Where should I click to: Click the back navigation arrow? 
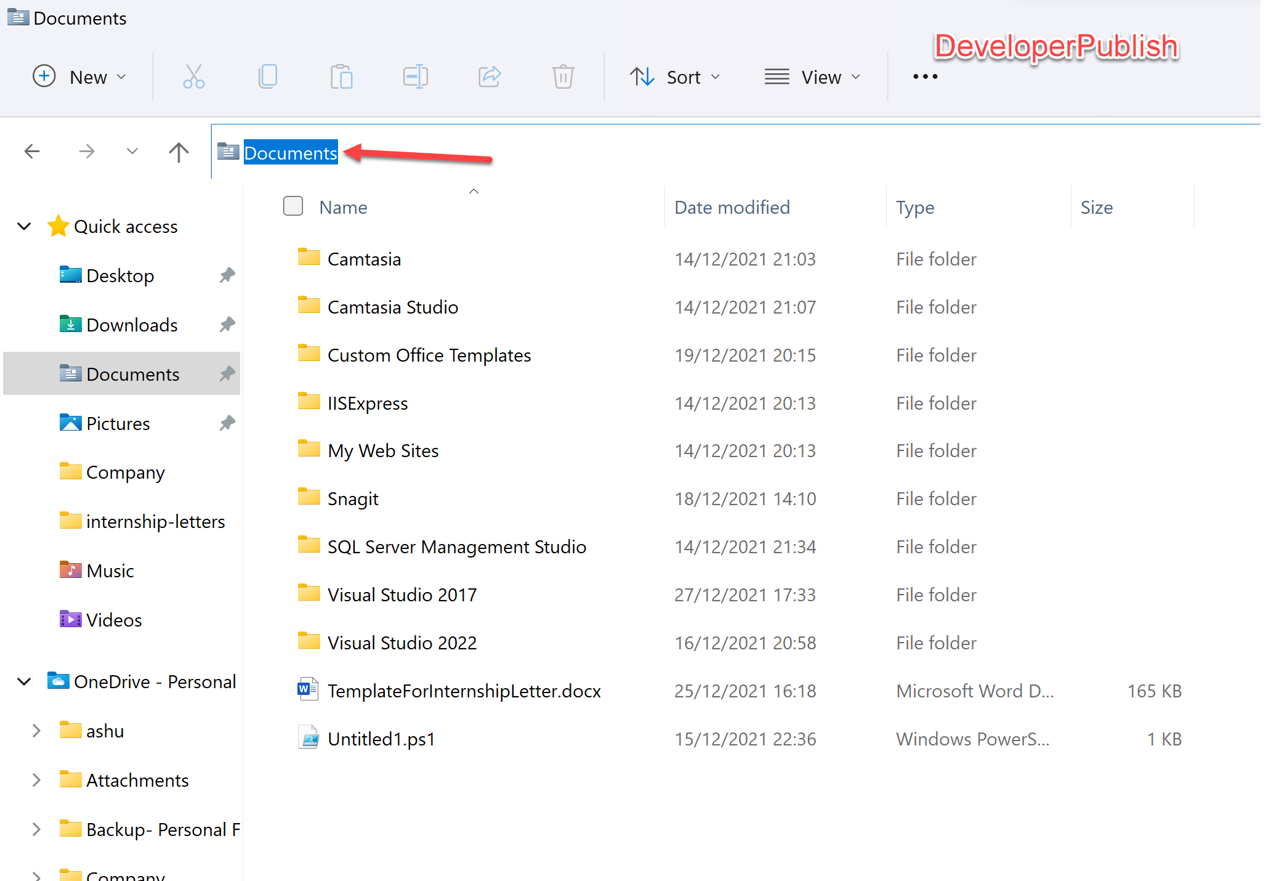pyautogui.click(x=32, y=151)
